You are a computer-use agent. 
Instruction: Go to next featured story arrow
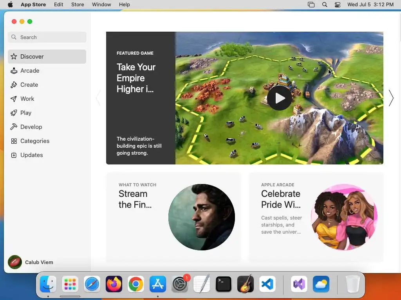(x=391, y=98)
